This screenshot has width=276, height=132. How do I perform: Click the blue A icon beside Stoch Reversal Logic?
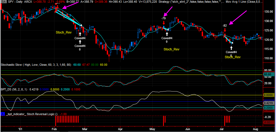pyautogui.click(x=2, y=114)
